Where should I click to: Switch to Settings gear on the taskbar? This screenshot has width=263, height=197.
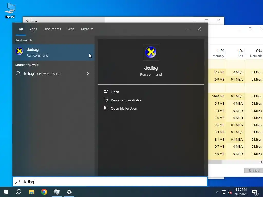(x=69, y=192)
